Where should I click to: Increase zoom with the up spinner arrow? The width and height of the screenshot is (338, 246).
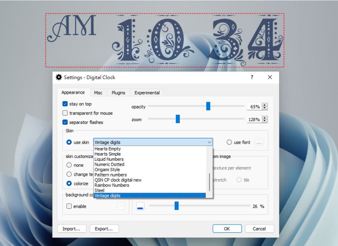265,118
